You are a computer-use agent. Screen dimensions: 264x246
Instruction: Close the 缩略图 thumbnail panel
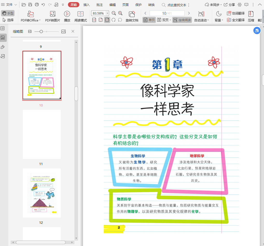[73, 31]
